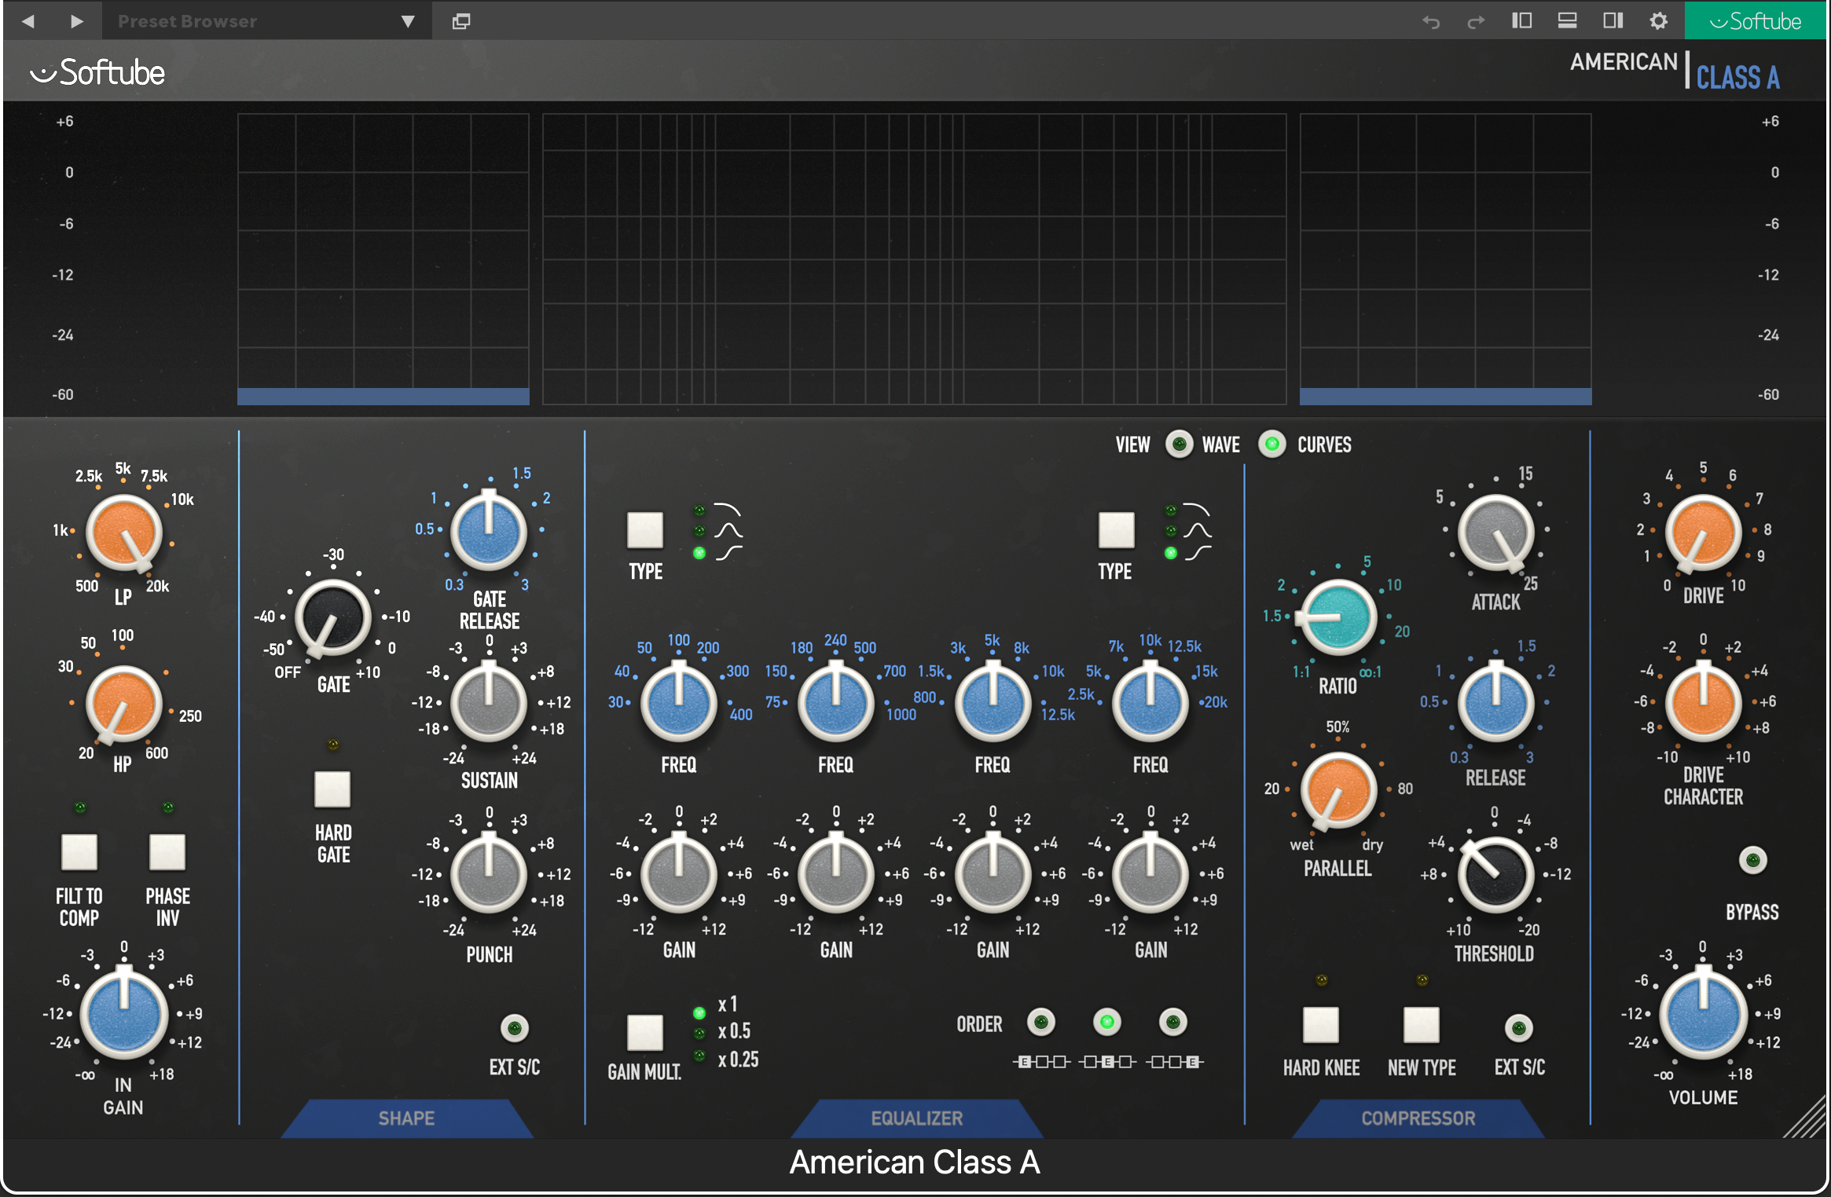Image resolution: width=1831 pixels, height=1197 pixels.
Task: Select the middle ORDER routing option
Action: 1107,1022
